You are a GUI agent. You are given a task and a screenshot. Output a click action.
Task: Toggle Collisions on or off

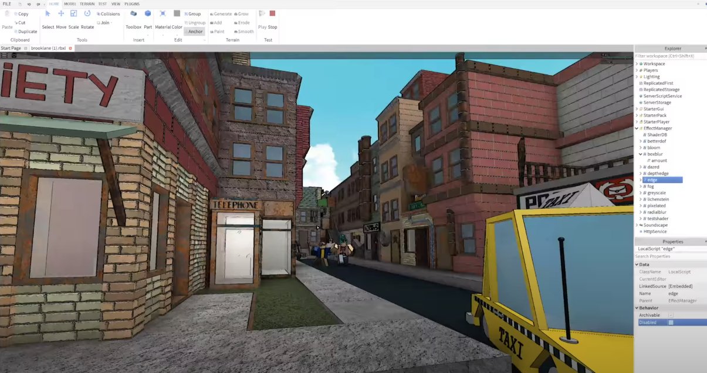[x=108, y=14]
